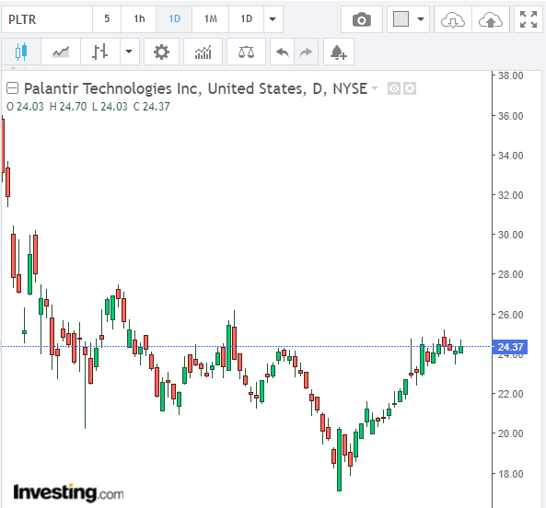546x508 pixels.
Task: Open series format gear in legend
Action: (x=410, y=88)
